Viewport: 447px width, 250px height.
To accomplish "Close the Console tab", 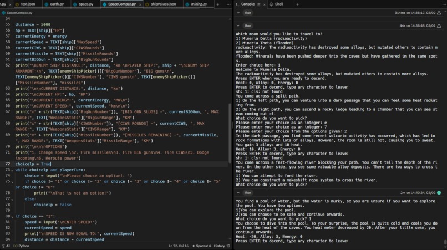I will (265, 4).
